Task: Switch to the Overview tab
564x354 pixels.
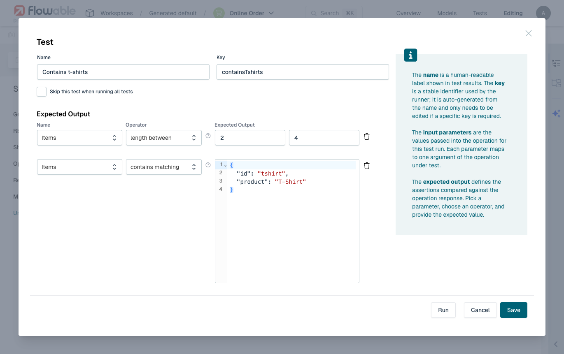Action: (408, 13)
